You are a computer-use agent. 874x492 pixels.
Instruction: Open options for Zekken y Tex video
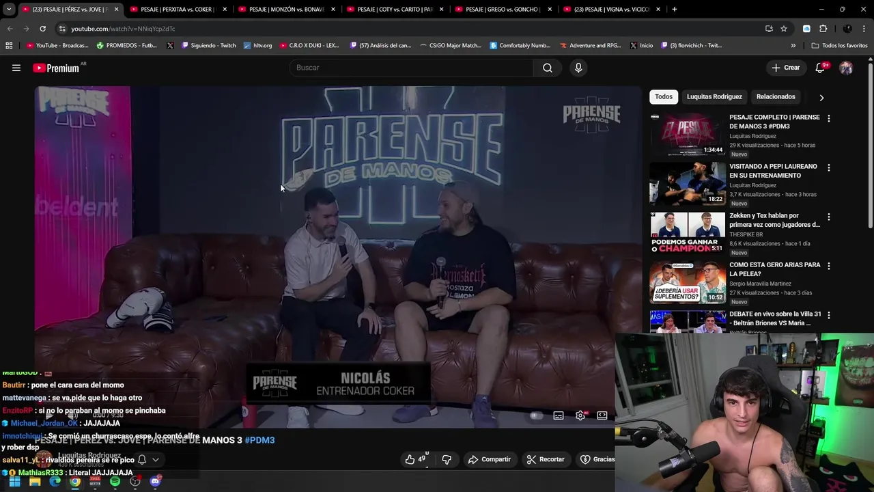tap(829, 217)
